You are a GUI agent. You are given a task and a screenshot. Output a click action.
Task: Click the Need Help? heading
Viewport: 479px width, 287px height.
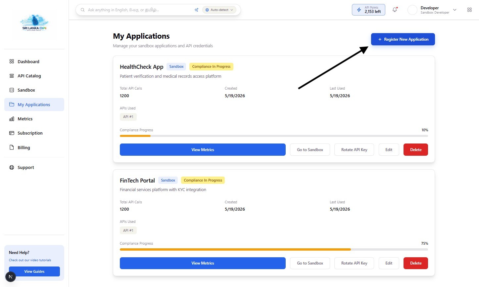19,253
